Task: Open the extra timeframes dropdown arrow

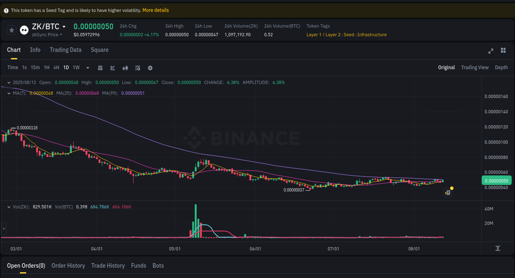Action: 87,68
